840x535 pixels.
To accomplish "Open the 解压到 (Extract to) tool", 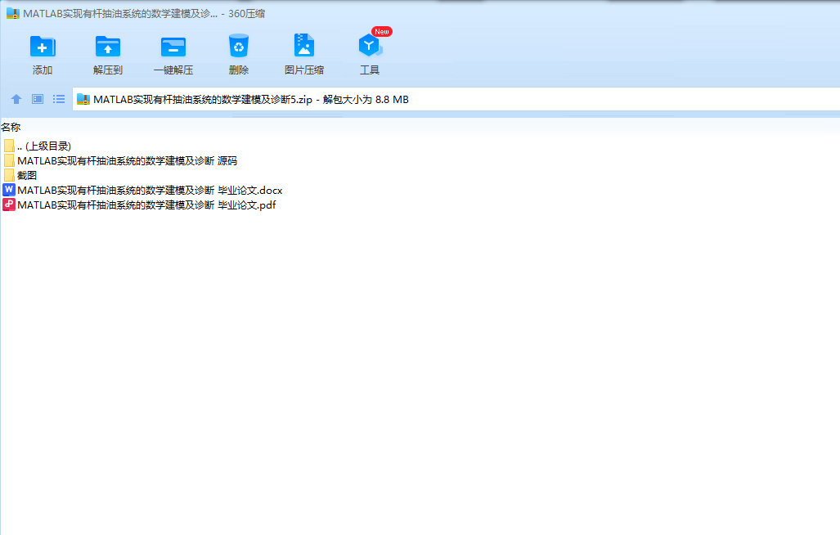I will 108,47.
